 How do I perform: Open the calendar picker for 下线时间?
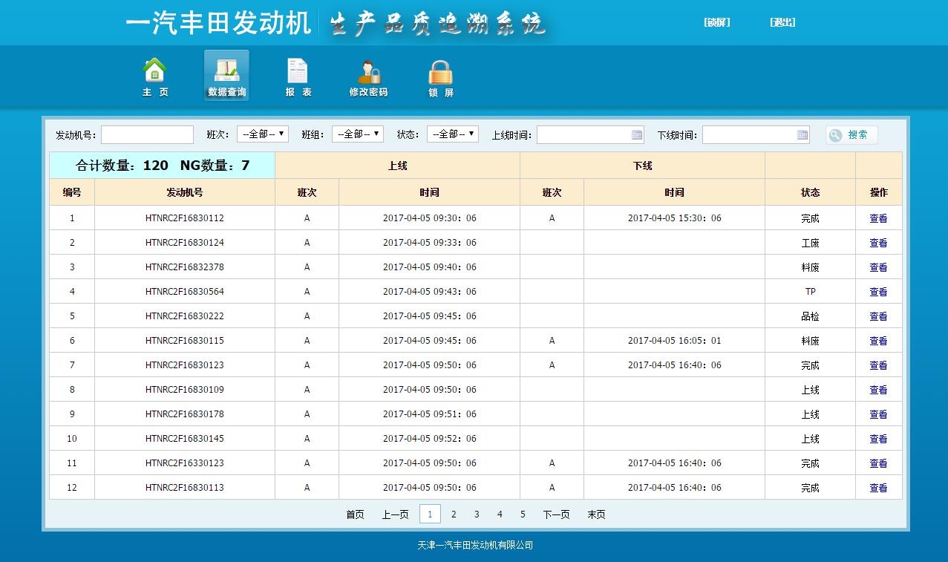[802, 134]
